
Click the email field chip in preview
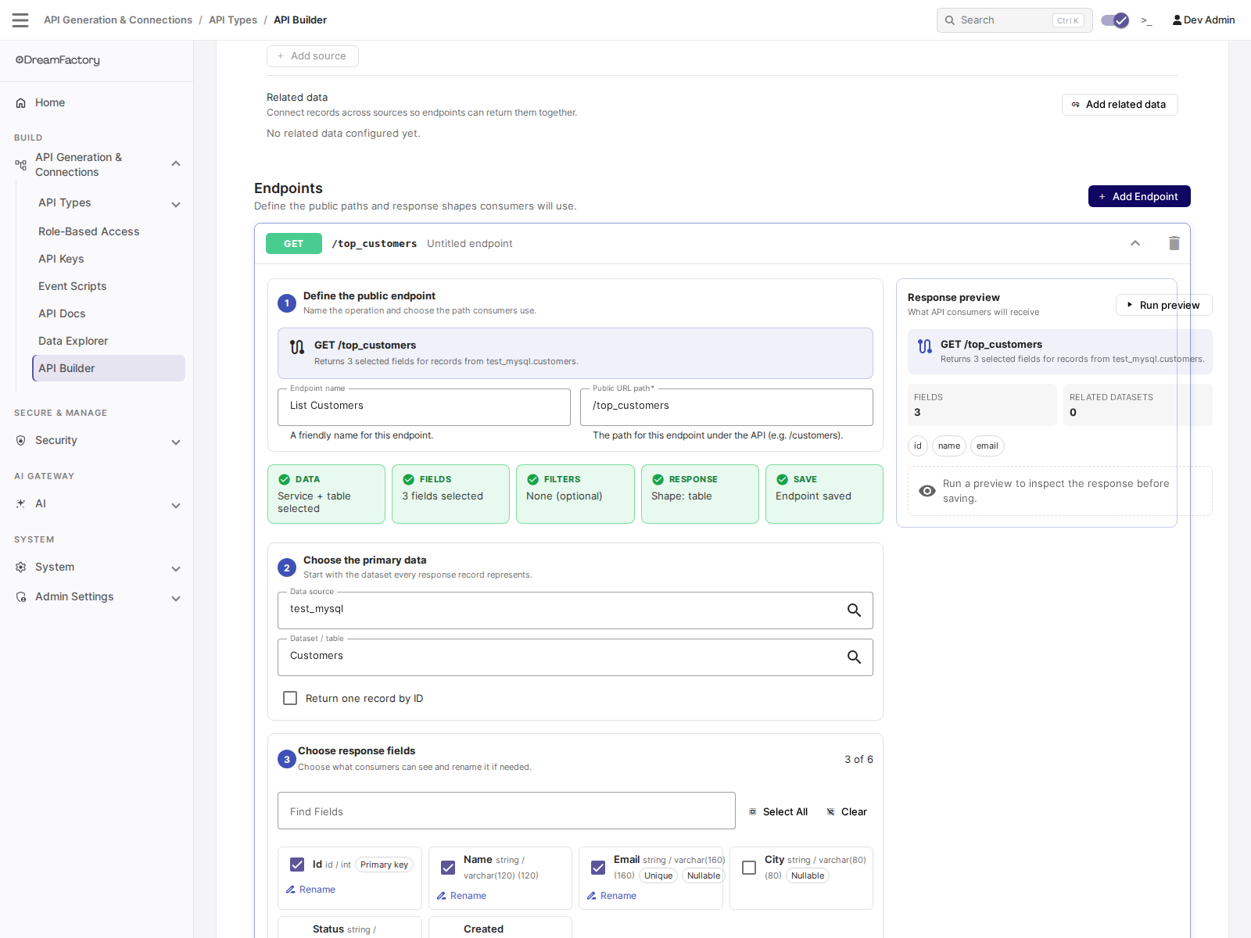pyautogui.click(x=988, y=446)
